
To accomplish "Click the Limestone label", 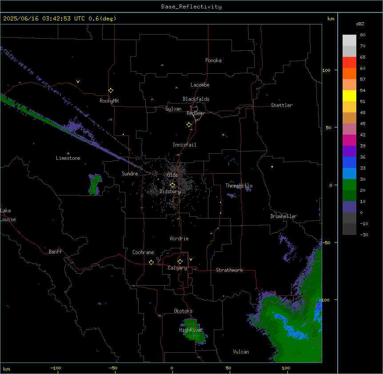I will coord(68,158).
